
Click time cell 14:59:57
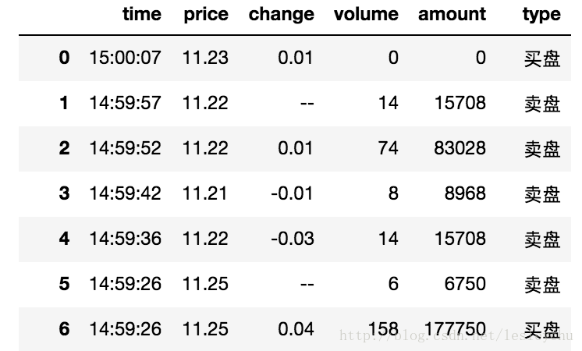125,103
